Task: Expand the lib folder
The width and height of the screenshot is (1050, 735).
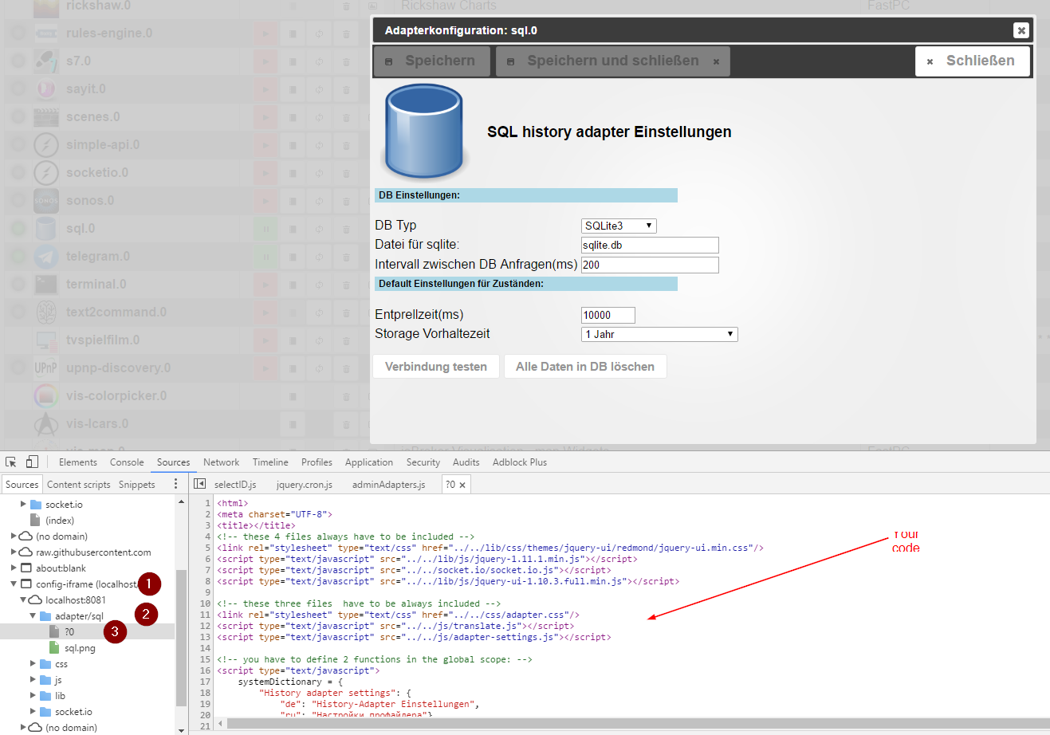Action: (x=33, y=695)
